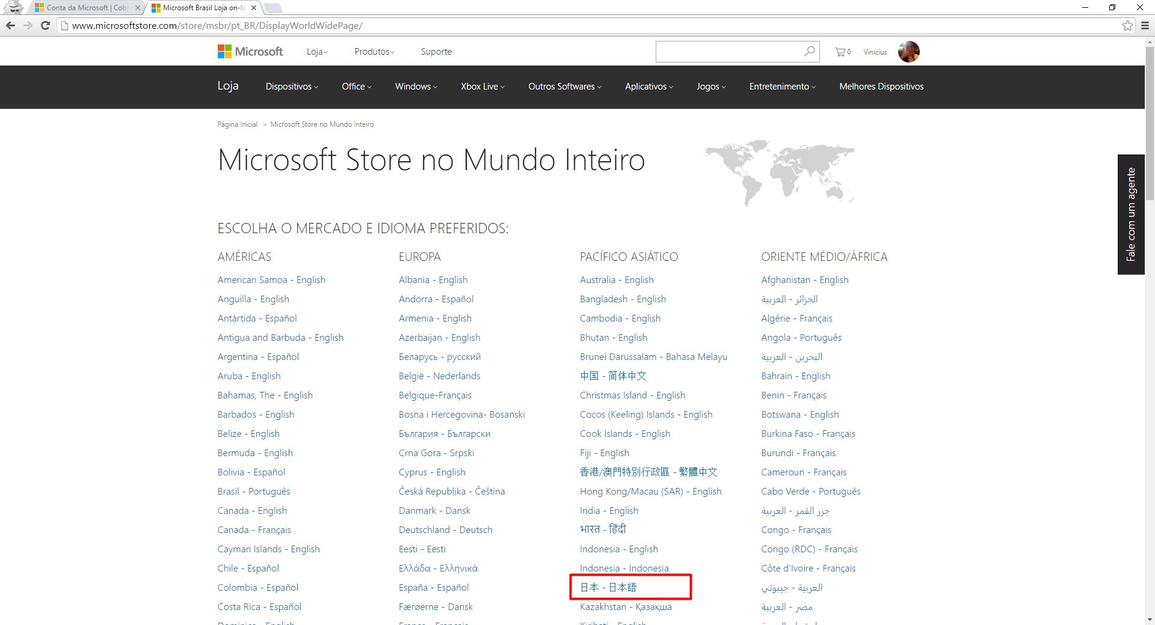Expand the Outros Softwares menu
1155x625 pixels.
point(564,87)
